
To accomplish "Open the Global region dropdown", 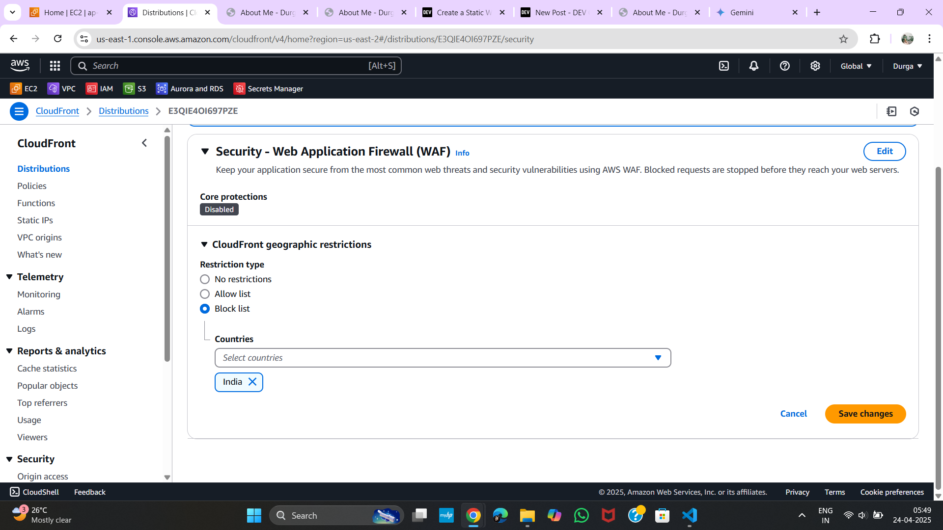I will tap(856, 66).
